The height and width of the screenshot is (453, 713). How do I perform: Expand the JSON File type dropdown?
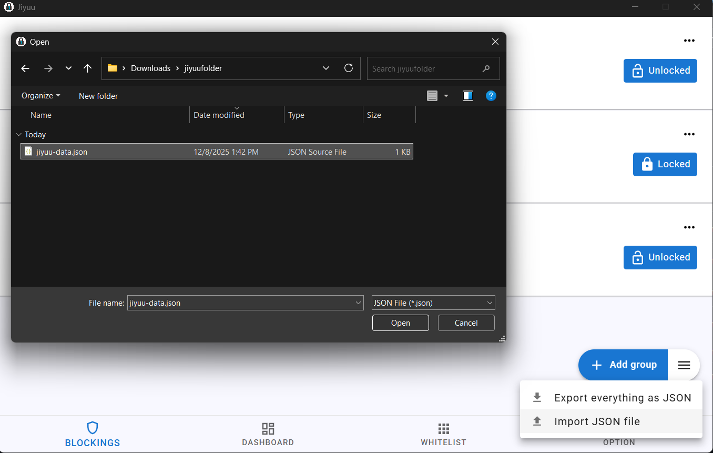point(433,303)
